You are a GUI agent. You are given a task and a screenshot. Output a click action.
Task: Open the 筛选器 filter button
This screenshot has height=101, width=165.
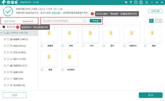pos(95,21)
